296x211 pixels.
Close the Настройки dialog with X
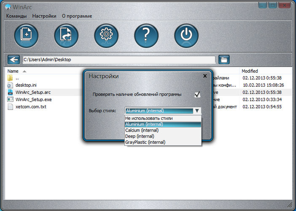pyautogui.click(x=205, y=76)
